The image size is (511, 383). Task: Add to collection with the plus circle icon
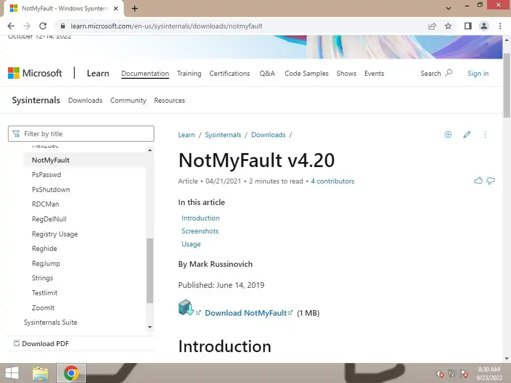[448, 135]
